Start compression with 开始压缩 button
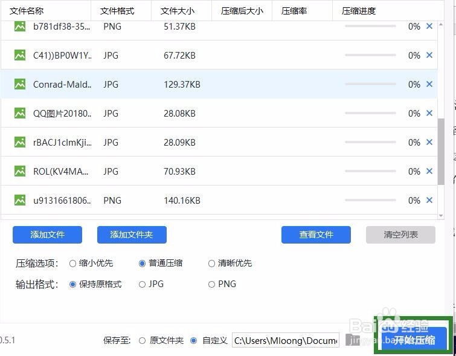Screen dimensions: 456x356 (414, 340)
